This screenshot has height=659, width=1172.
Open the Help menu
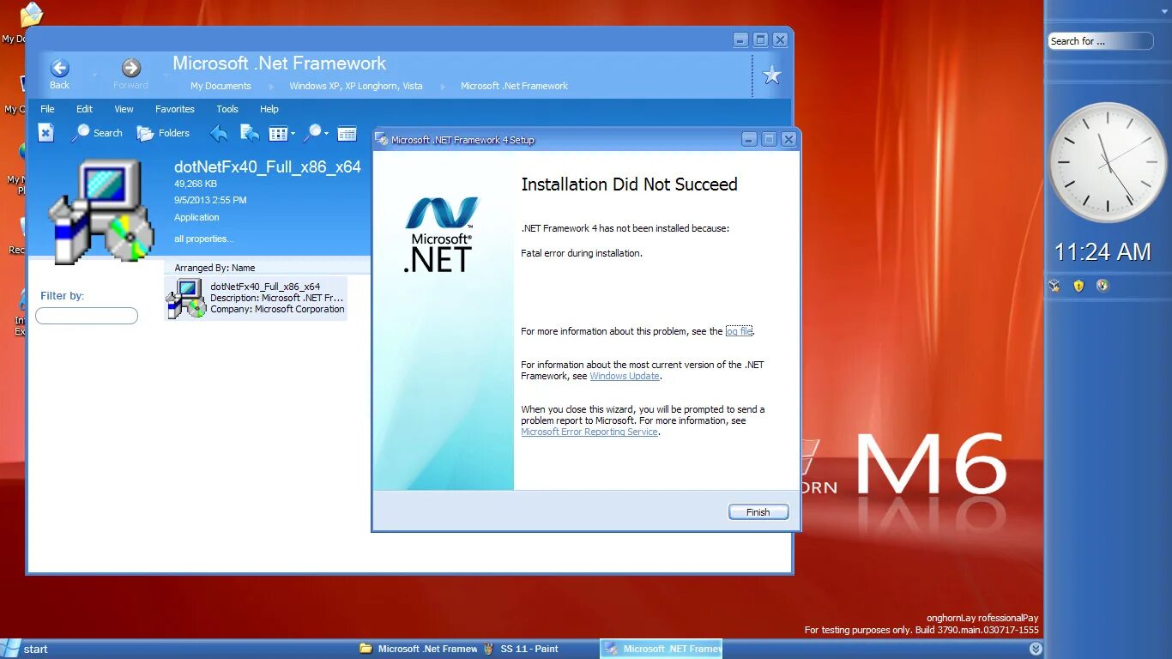[x=269, y=109]
